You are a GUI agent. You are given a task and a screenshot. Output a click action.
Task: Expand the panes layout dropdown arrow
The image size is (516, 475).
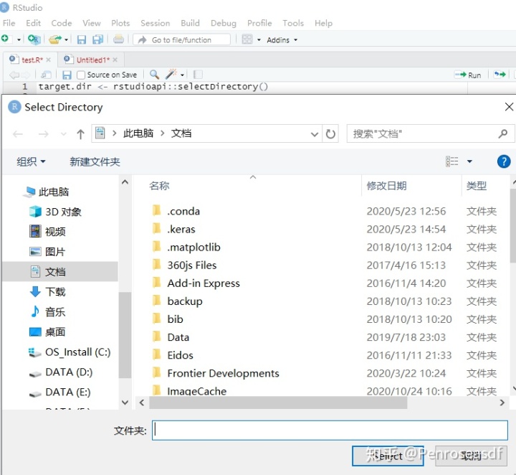tap(259, 40)
